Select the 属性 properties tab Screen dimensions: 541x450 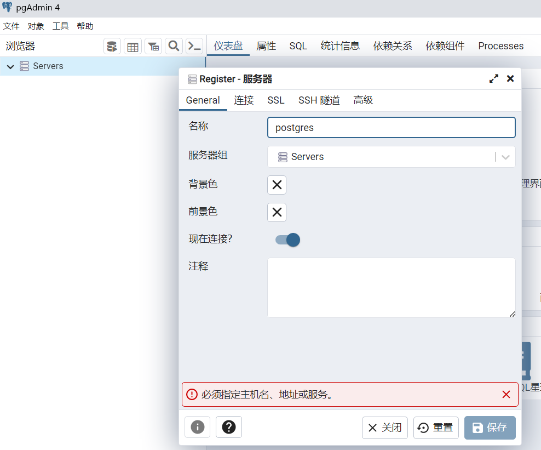click(x=266, y=46)
